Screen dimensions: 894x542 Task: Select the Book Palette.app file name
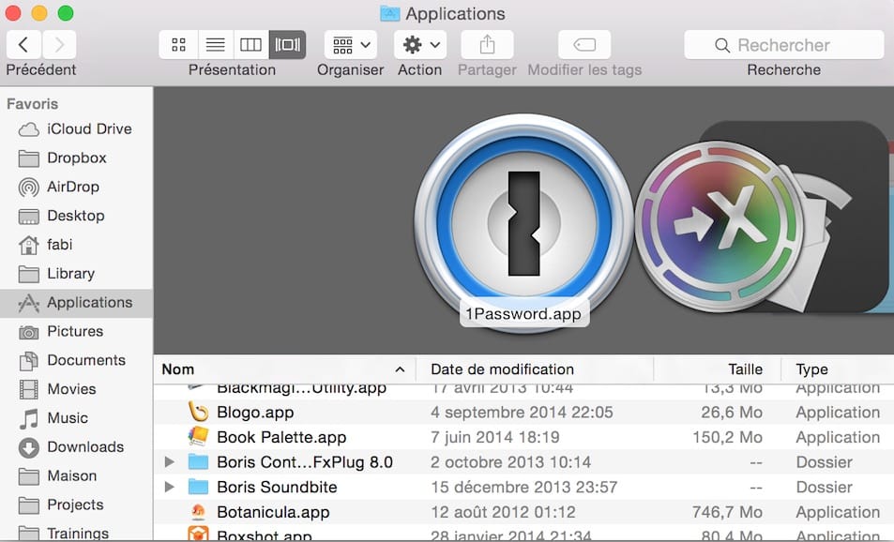tap(281, 437)
